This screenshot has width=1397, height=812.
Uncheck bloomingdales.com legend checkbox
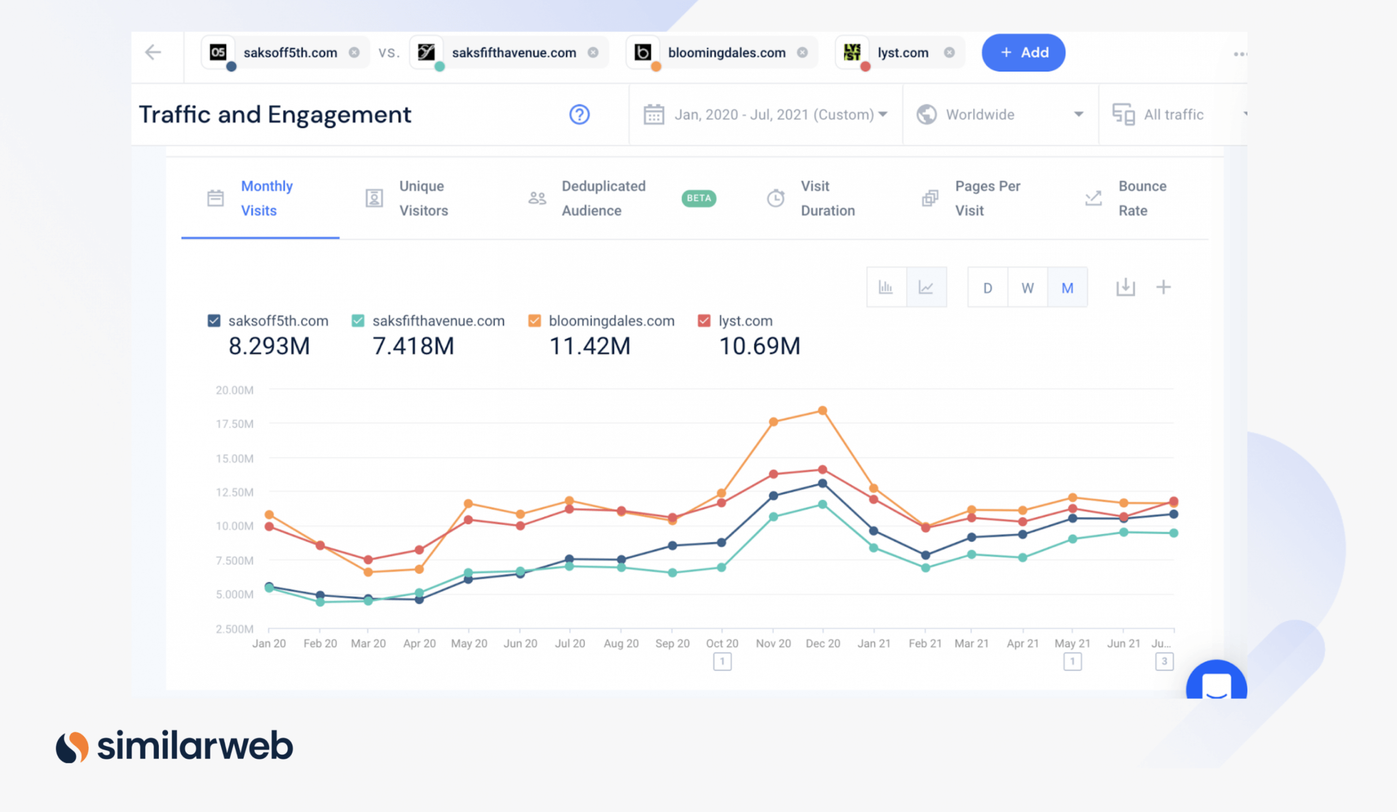tap(534, 321)
